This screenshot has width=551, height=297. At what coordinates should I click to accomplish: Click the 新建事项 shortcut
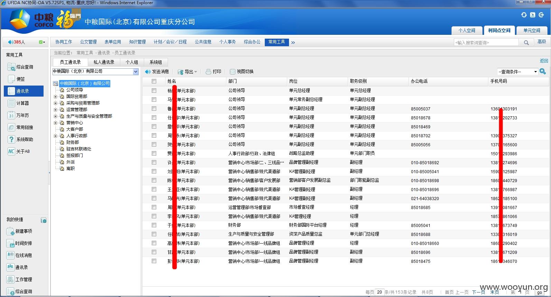coord(20,231)
